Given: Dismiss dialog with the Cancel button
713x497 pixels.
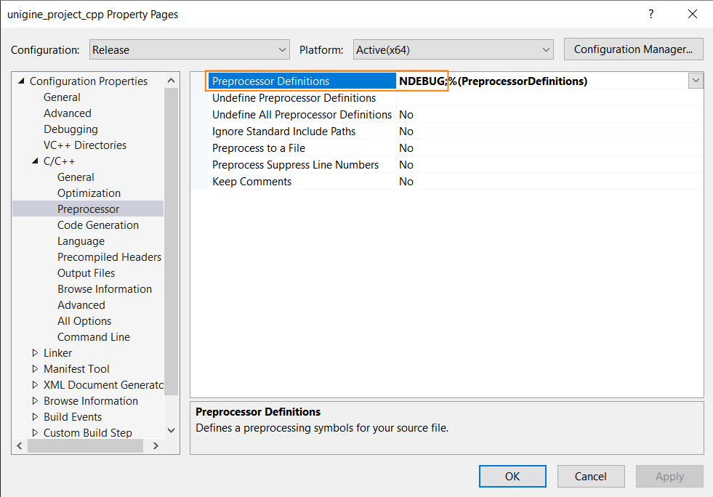Looking at the screenshot, I should coord(591,476).
